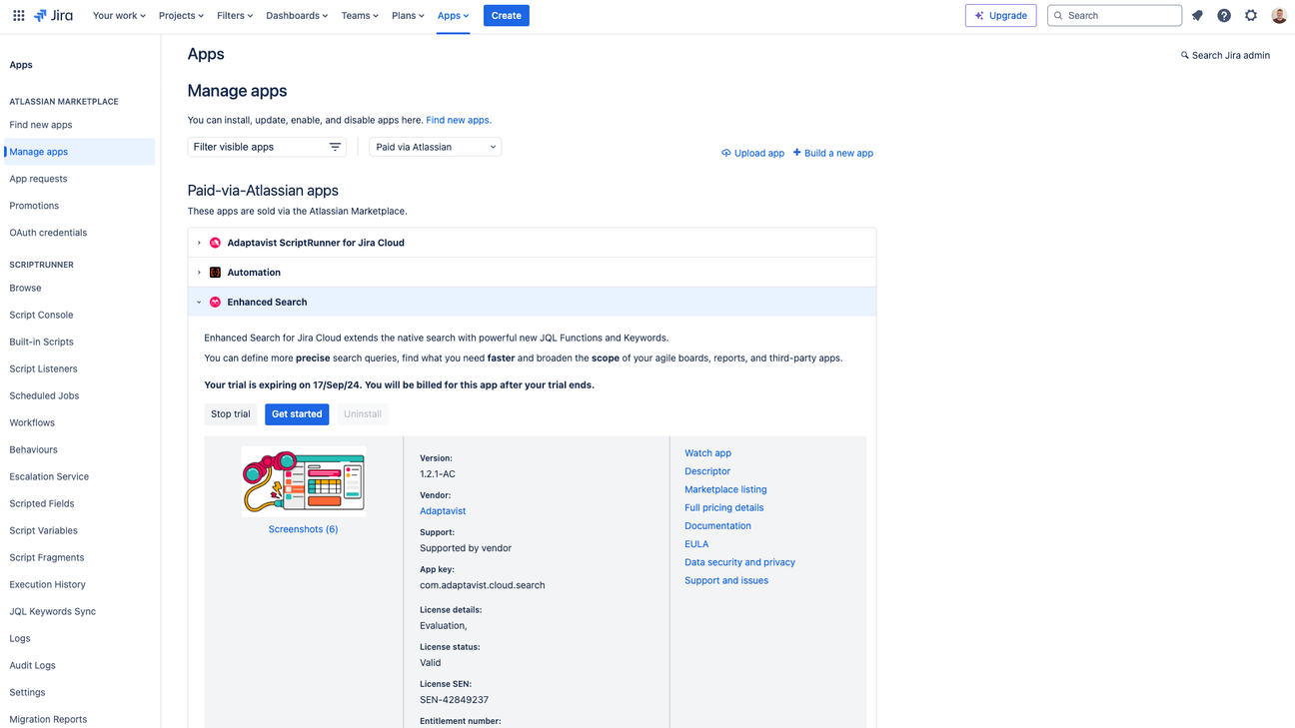Click the Enhanced Search screenshot thumbnail
The image size is (1295, 728).
[x=303, y=481]
